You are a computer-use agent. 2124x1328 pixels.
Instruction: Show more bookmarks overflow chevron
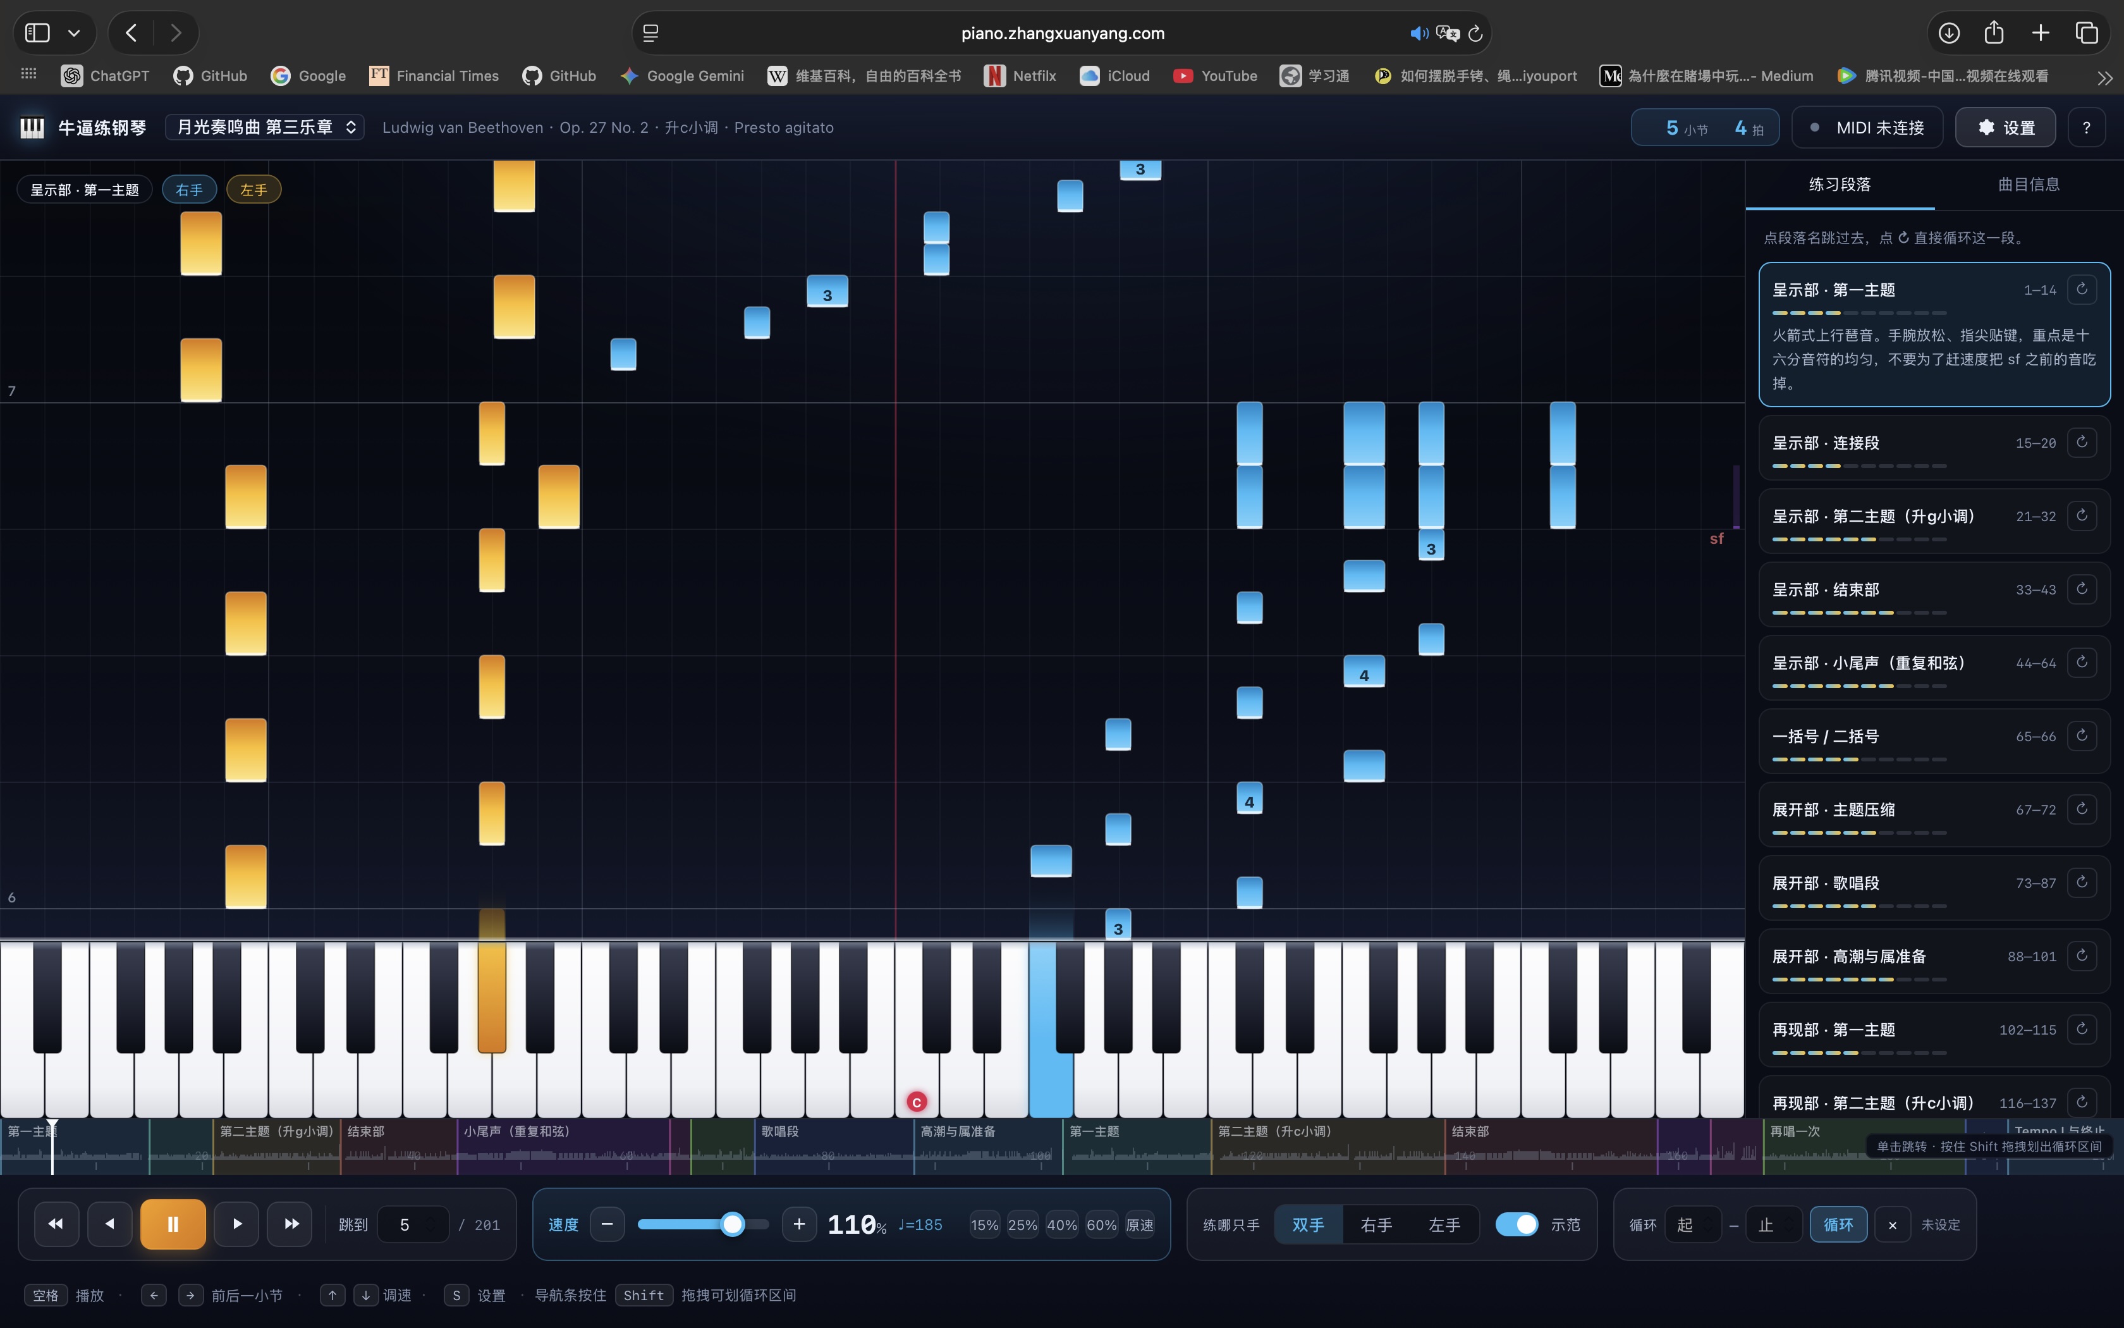tap(2104, 77)
